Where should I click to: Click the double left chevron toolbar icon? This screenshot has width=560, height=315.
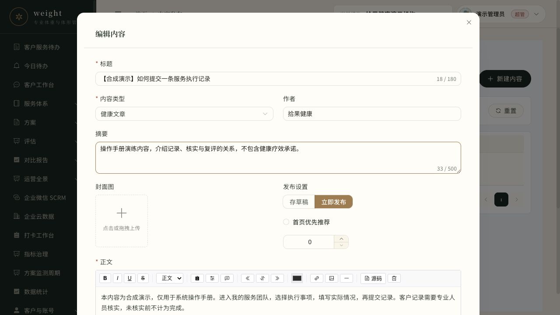pos(248,278)
